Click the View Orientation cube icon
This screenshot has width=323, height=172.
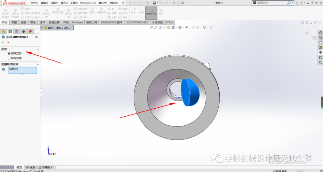pos(173,27)
